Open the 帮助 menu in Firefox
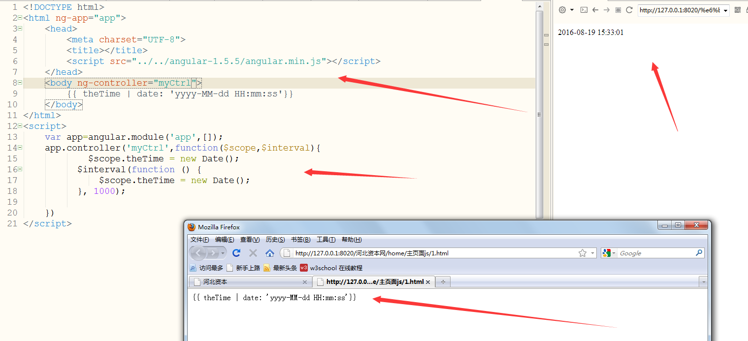This screenshot has width=748, height=341. pos(352,240)
